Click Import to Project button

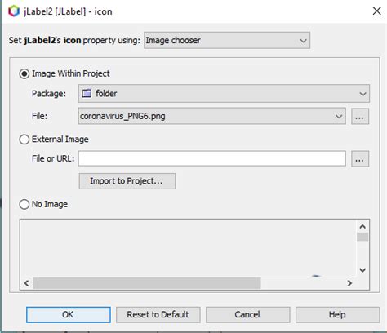(127, 181)
